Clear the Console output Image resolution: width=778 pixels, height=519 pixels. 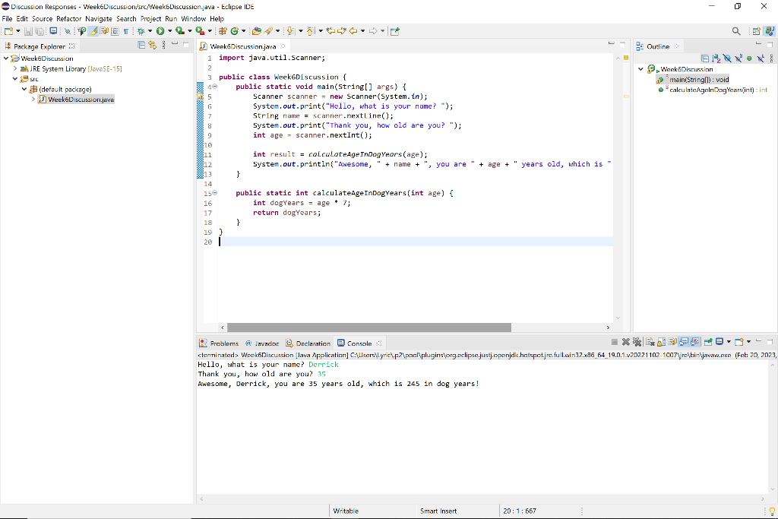pyautogui.click(x=650, y=341)
